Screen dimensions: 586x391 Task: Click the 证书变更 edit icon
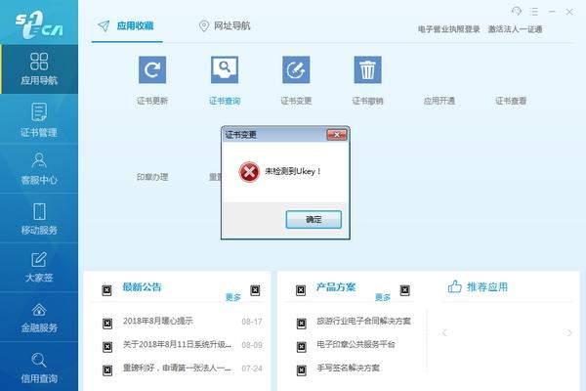click(x=296, y=69)
